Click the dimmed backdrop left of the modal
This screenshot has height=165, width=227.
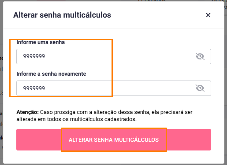[1, 82]
